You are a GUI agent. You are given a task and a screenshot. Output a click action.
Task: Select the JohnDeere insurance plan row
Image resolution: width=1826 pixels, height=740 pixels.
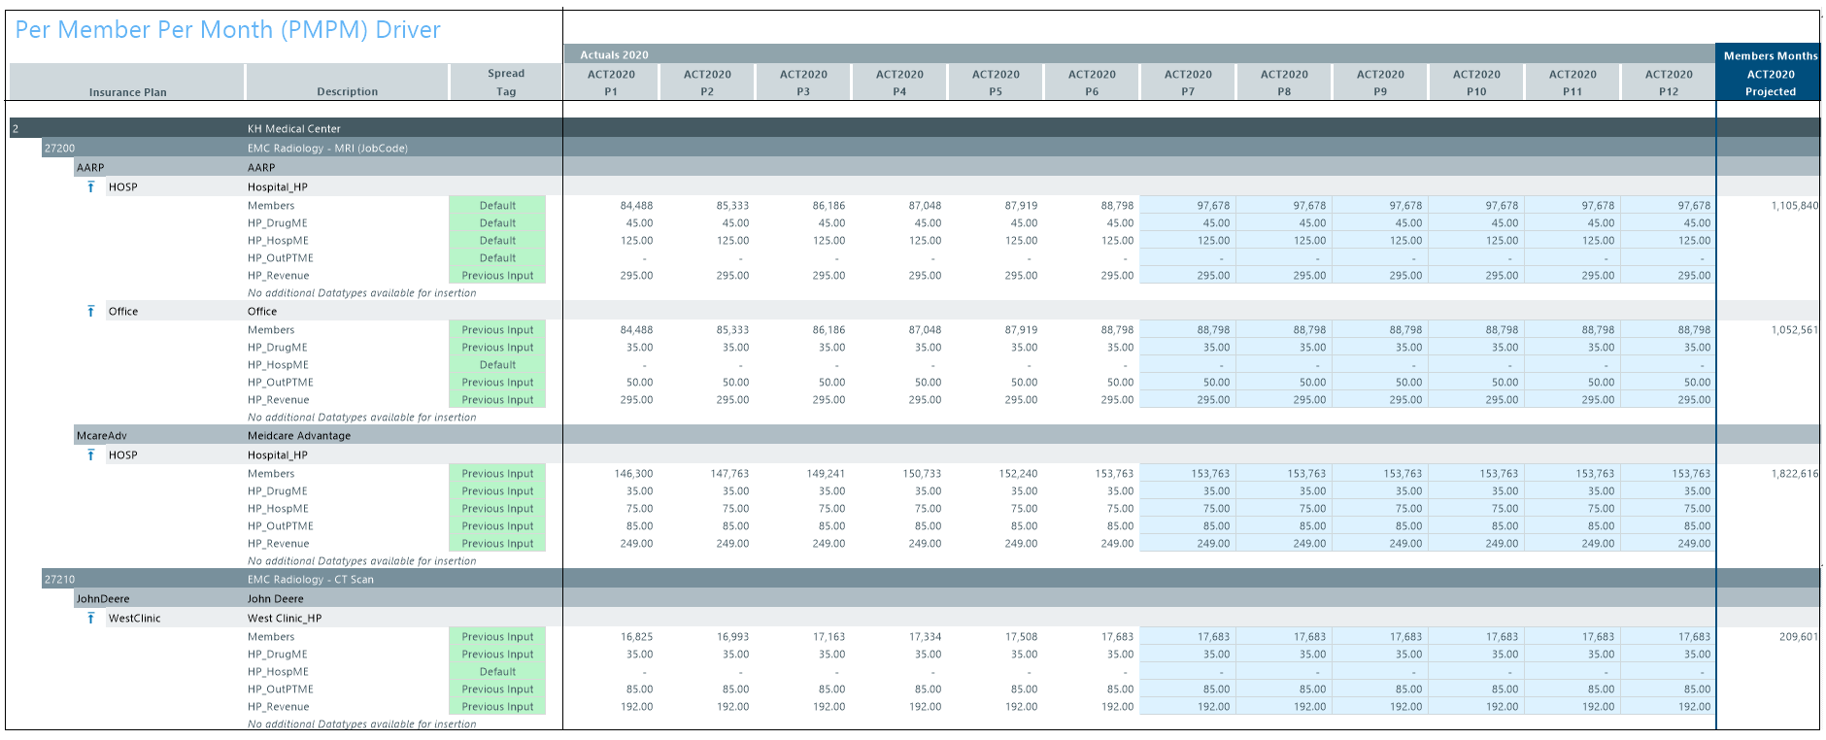pyautogui.click(x=947, y=598)
